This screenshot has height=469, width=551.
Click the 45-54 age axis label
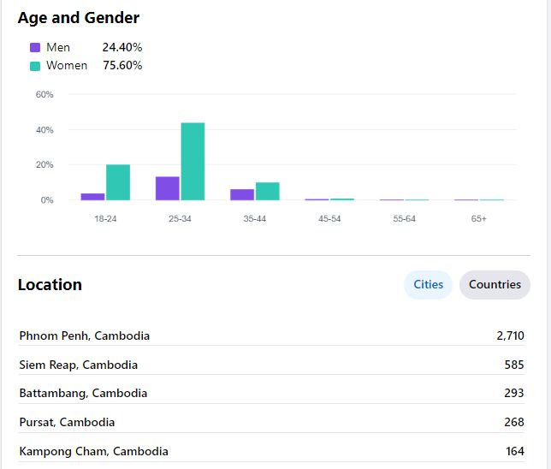pyautogui.click(x=329, y=219)
